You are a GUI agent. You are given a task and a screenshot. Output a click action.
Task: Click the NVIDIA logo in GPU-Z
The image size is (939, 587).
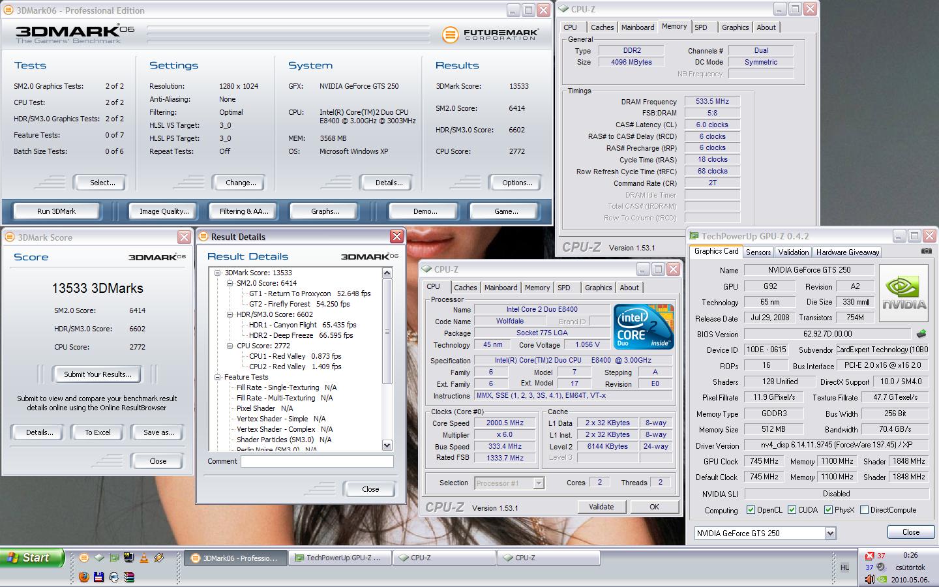click(x=904, y=293)
